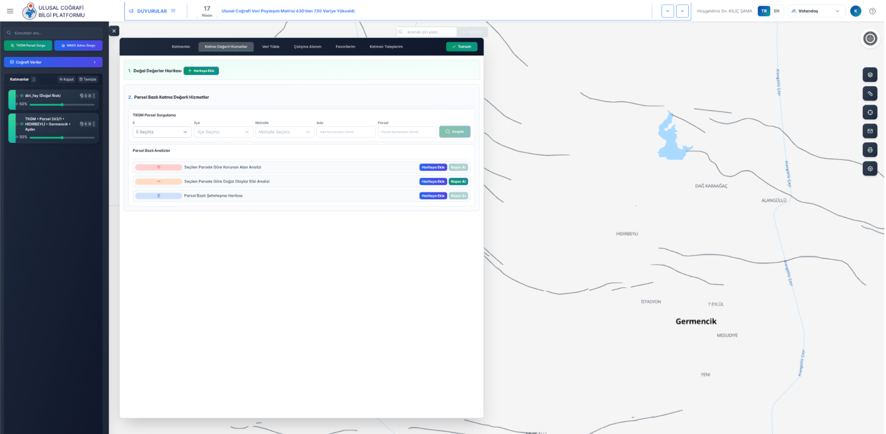Click the print map icon
886x434 pixels.
coord(870,150)
